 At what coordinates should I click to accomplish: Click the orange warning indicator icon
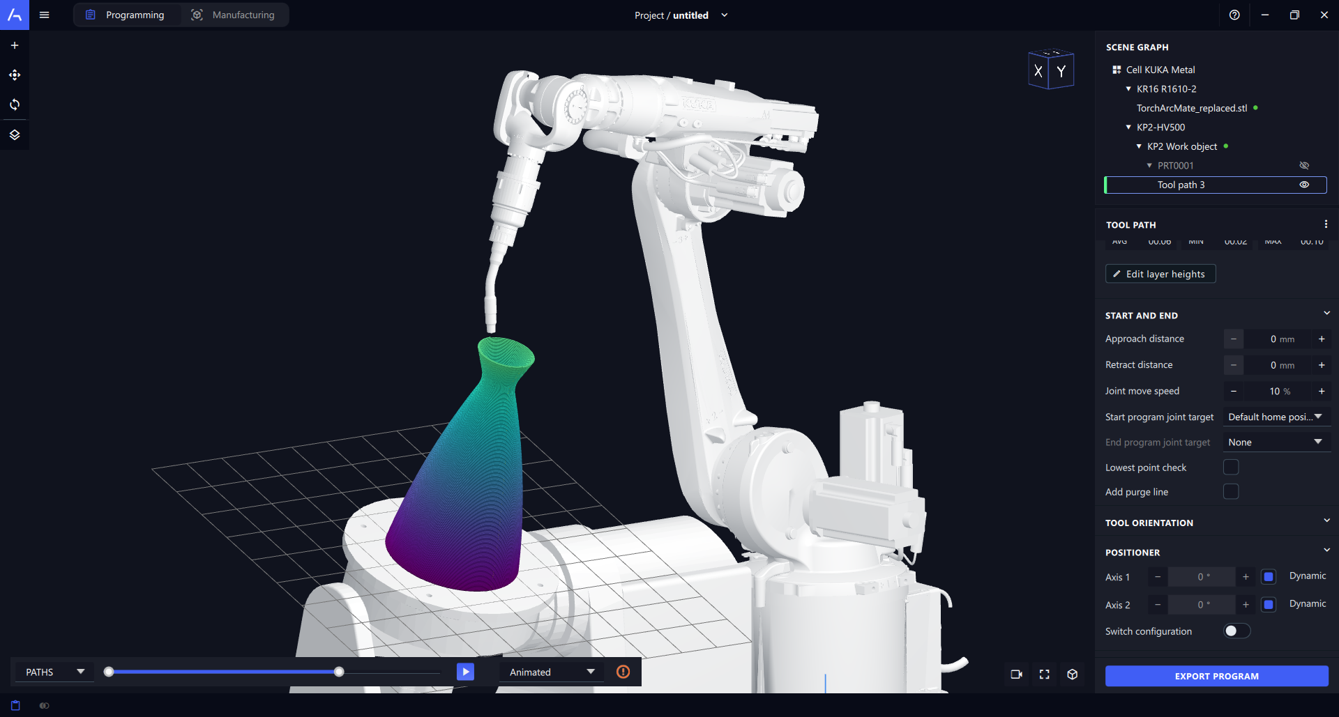pyautogui.click(x=623, y=672)
